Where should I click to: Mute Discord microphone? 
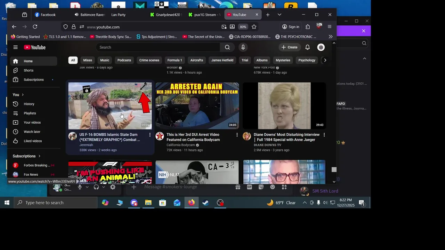80,187
